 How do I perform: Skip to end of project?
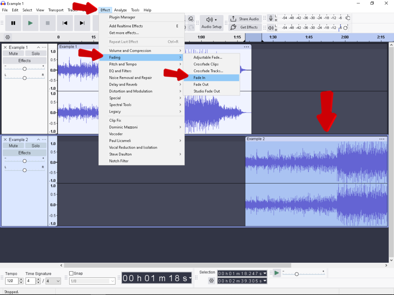(x=82, y=23)
